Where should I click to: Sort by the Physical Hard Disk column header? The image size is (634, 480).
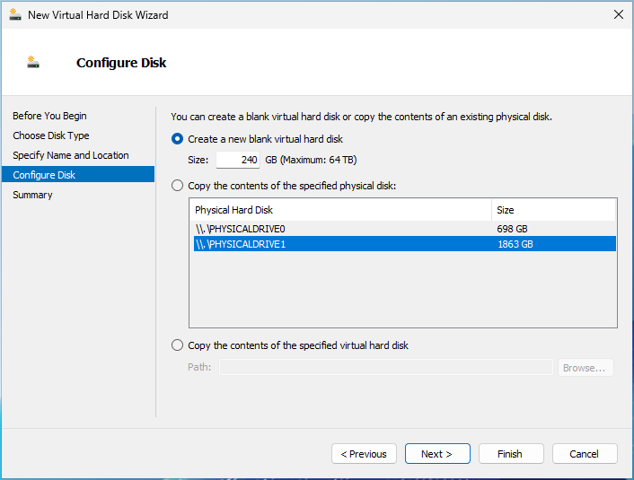pyautogui.click(x=341, y=210)
